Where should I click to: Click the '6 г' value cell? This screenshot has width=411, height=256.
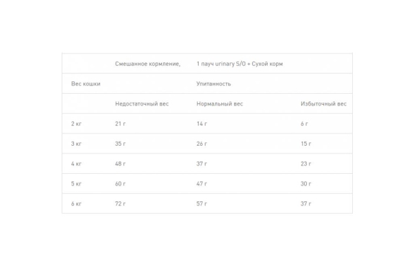304,124
